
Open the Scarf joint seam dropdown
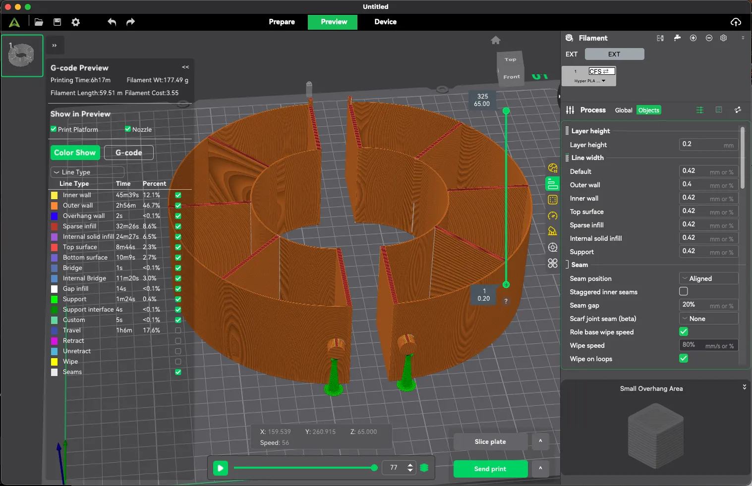pyautogui.click(x=708, y=319)
